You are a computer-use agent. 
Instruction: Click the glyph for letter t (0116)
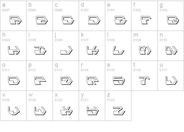[x=144, y=76]
